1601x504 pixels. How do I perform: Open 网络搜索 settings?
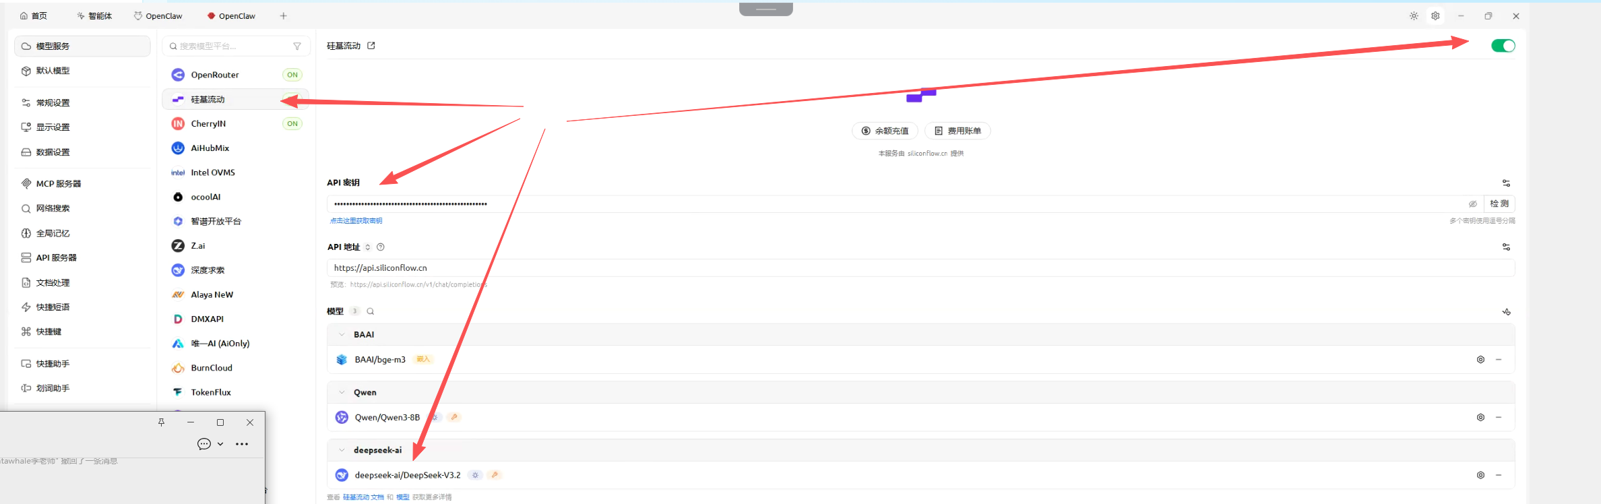click(82, 209)
